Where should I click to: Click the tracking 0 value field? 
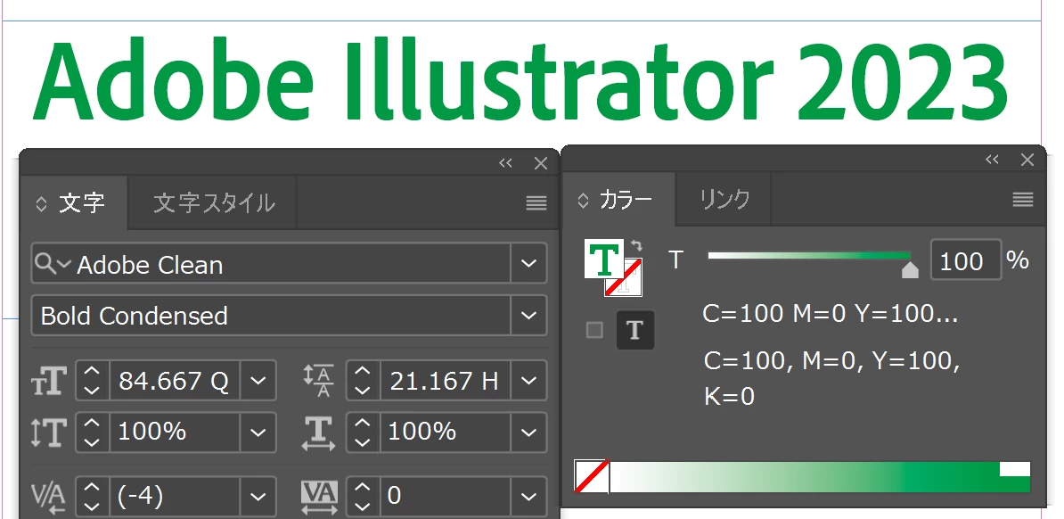click(446, 497)
